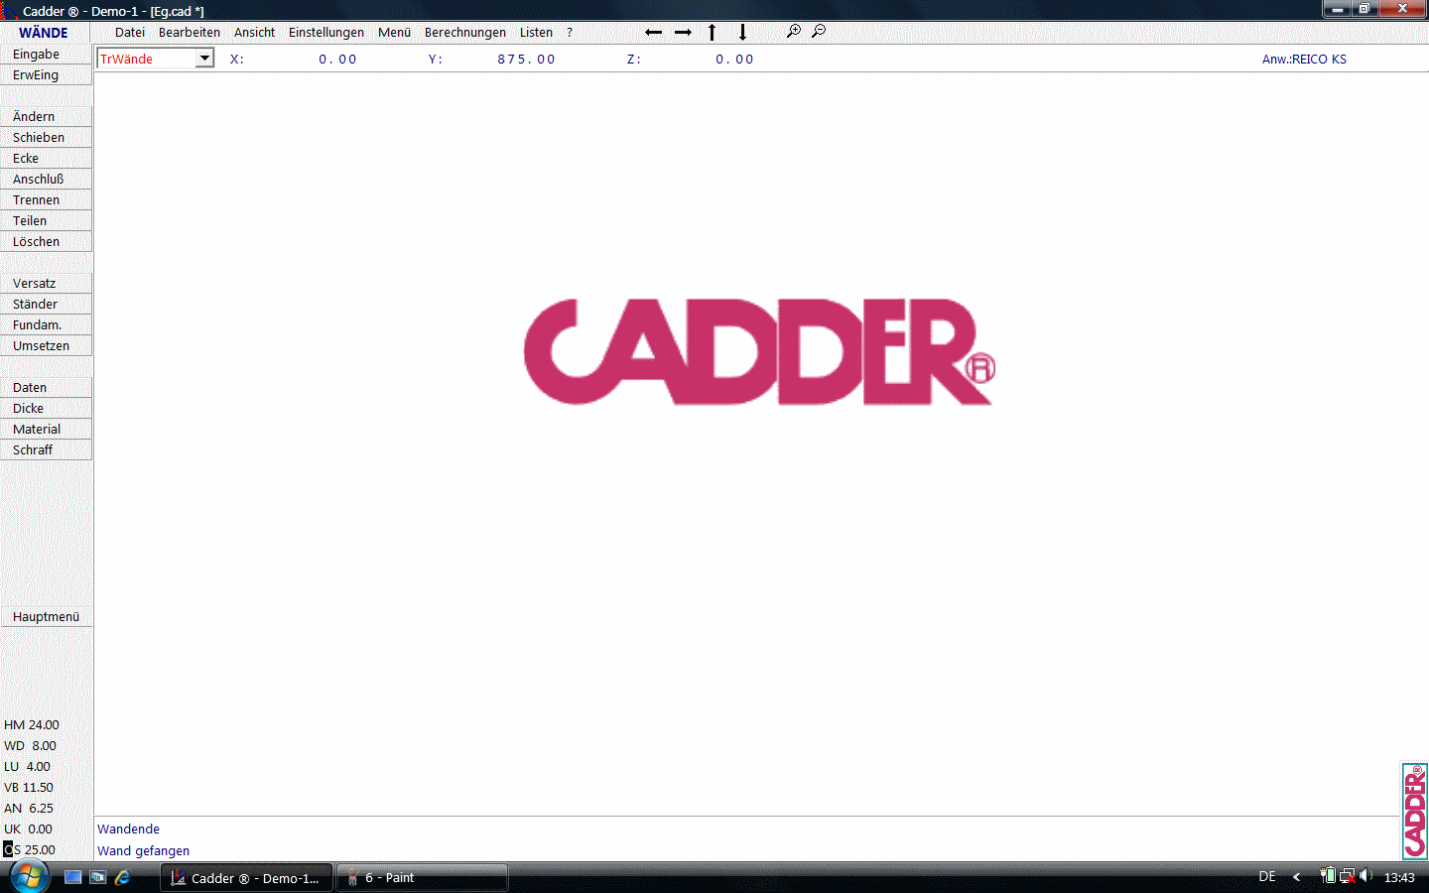
Task: Click the LU 4.00 parameter
Action: [28, 767]
